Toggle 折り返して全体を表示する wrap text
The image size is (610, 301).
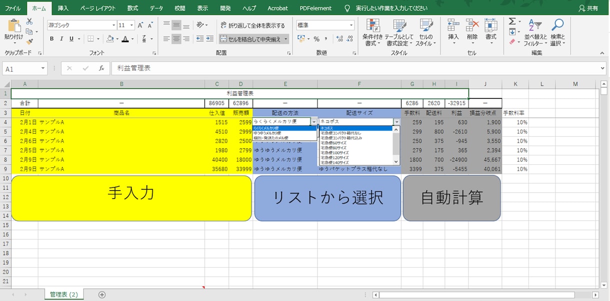click(x=252, y=25)
